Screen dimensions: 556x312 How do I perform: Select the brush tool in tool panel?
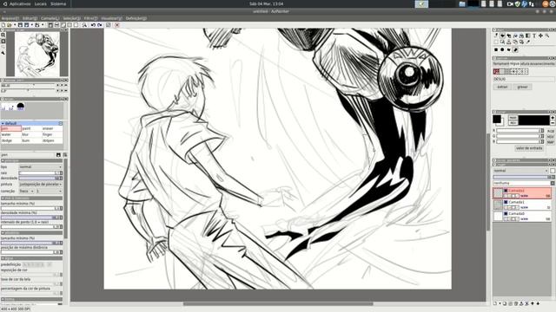[x=496, y=36]
